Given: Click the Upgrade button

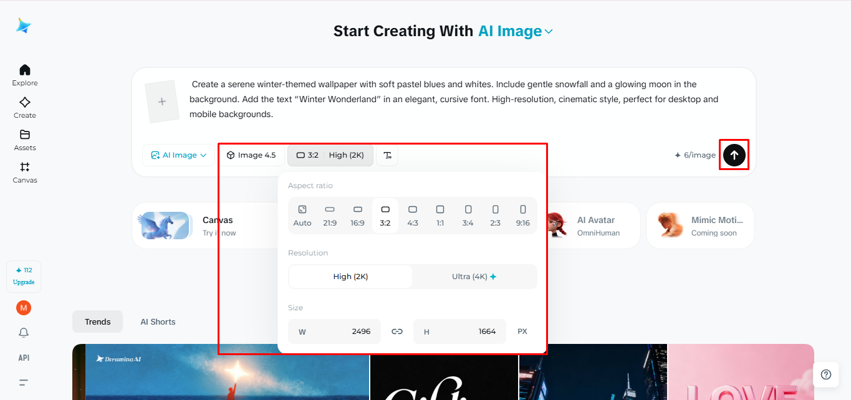Looking at the screenshot, I should [24, 276].
